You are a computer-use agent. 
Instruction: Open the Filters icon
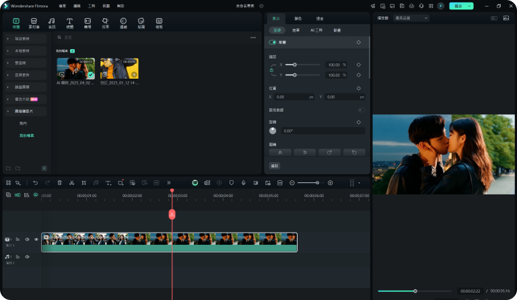pyautogui.click(x=123, y=23)
